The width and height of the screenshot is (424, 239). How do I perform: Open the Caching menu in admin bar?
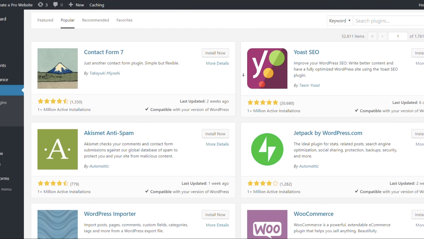(97, 5)
